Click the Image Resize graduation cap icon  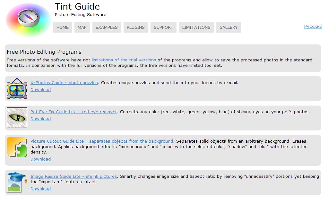pos(17,182)
